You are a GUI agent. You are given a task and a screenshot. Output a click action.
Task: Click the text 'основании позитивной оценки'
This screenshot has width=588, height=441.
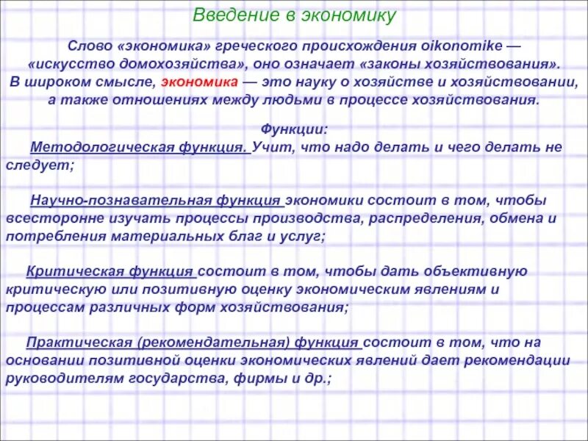pos(121,361)
